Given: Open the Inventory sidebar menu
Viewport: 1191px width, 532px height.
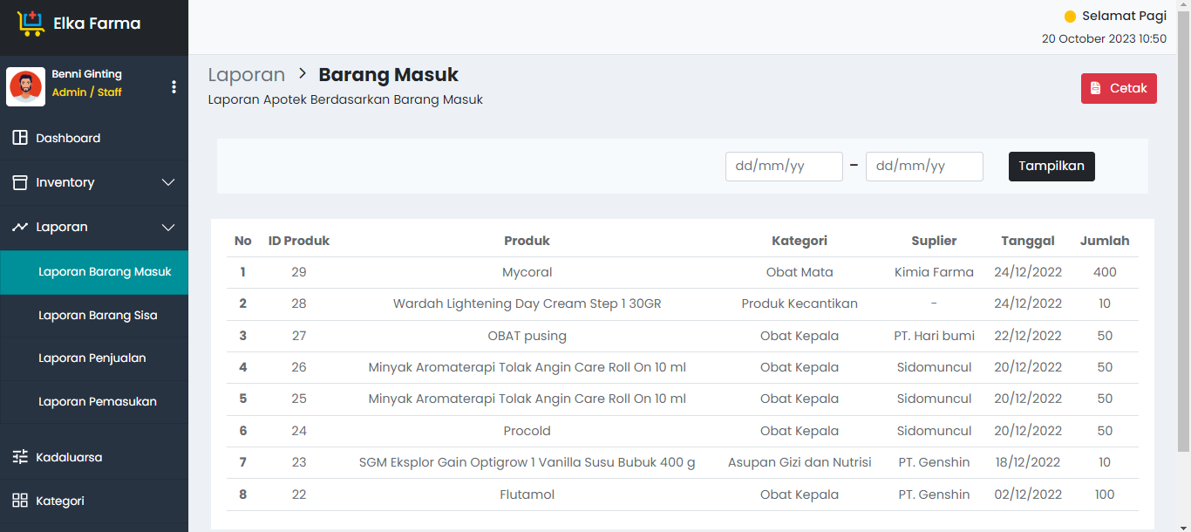Looking at the screenshot, I should [x=94, y=182].
